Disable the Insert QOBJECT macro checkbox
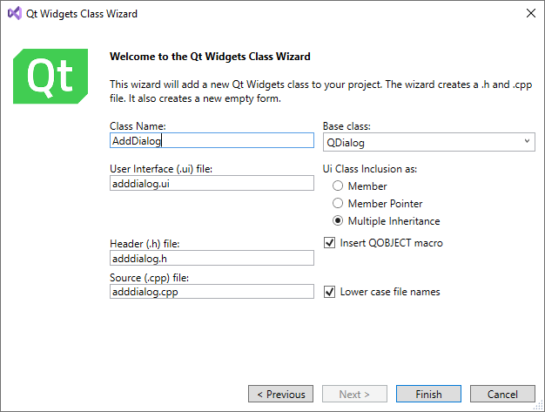 click(x=330, y=243)
